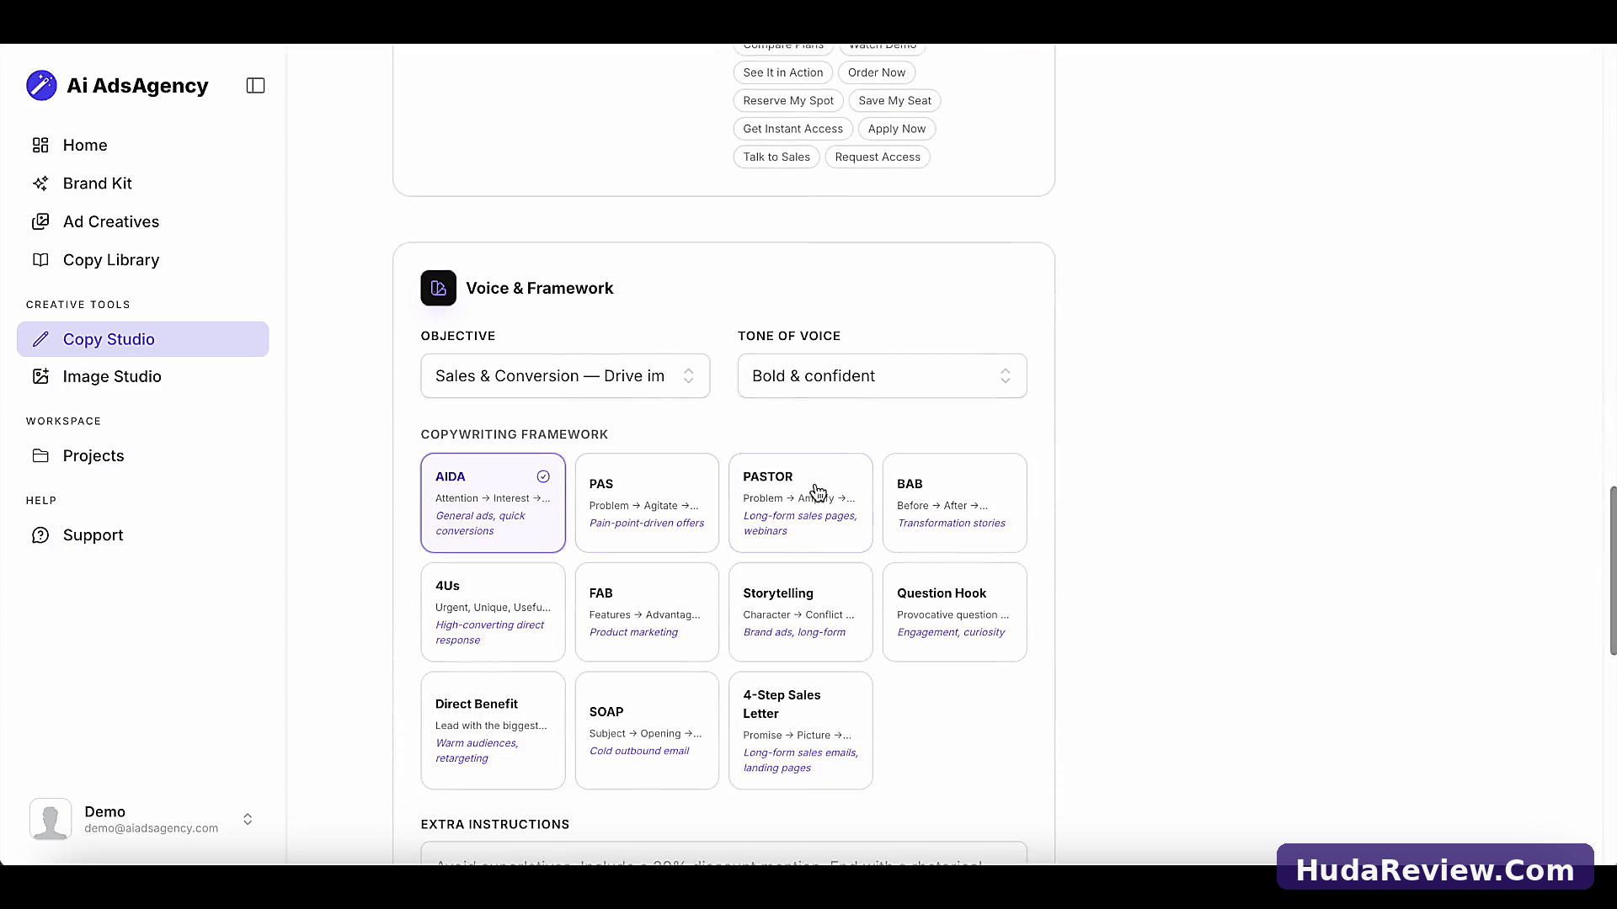Open Brand Kit sparkle icon
This screenshot has height=909, width=1617.
click(40, 183)
